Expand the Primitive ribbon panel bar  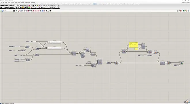[18, 9]
